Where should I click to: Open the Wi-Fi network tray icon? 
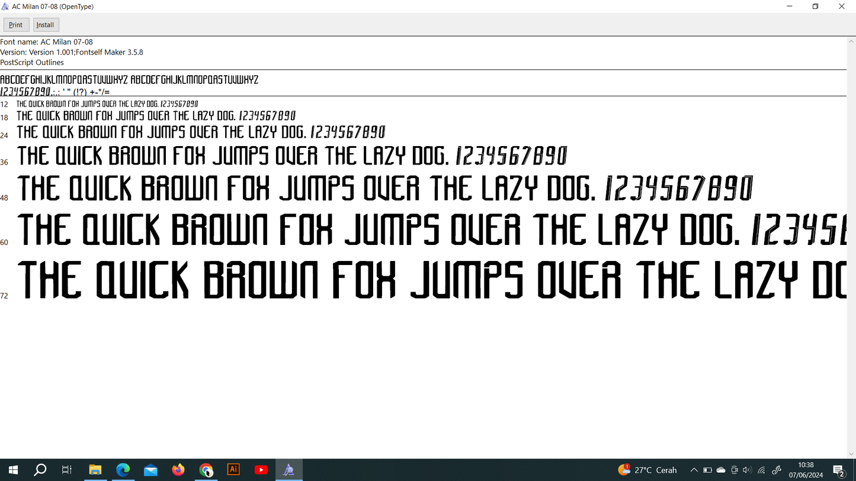tap(762, 470)
